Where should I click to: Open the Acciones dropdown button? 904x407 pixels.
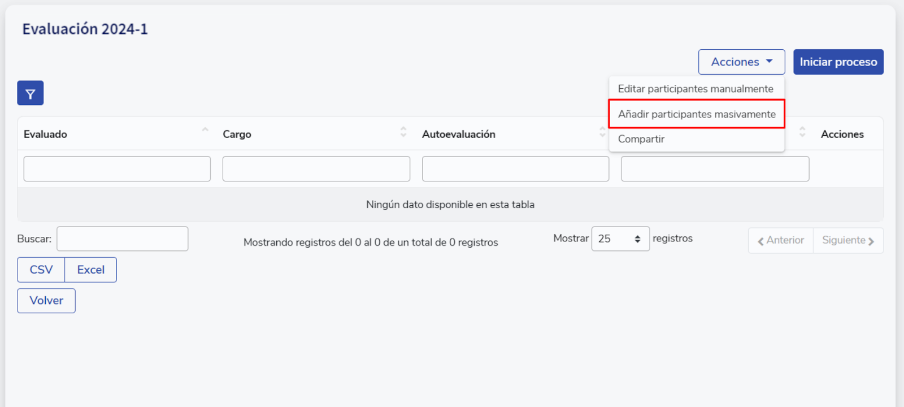click(741, 62)
